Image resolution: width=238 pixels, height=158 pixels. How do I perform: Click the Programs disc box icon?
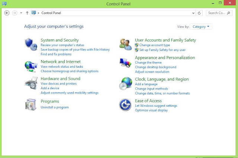[x=31, y=104]
